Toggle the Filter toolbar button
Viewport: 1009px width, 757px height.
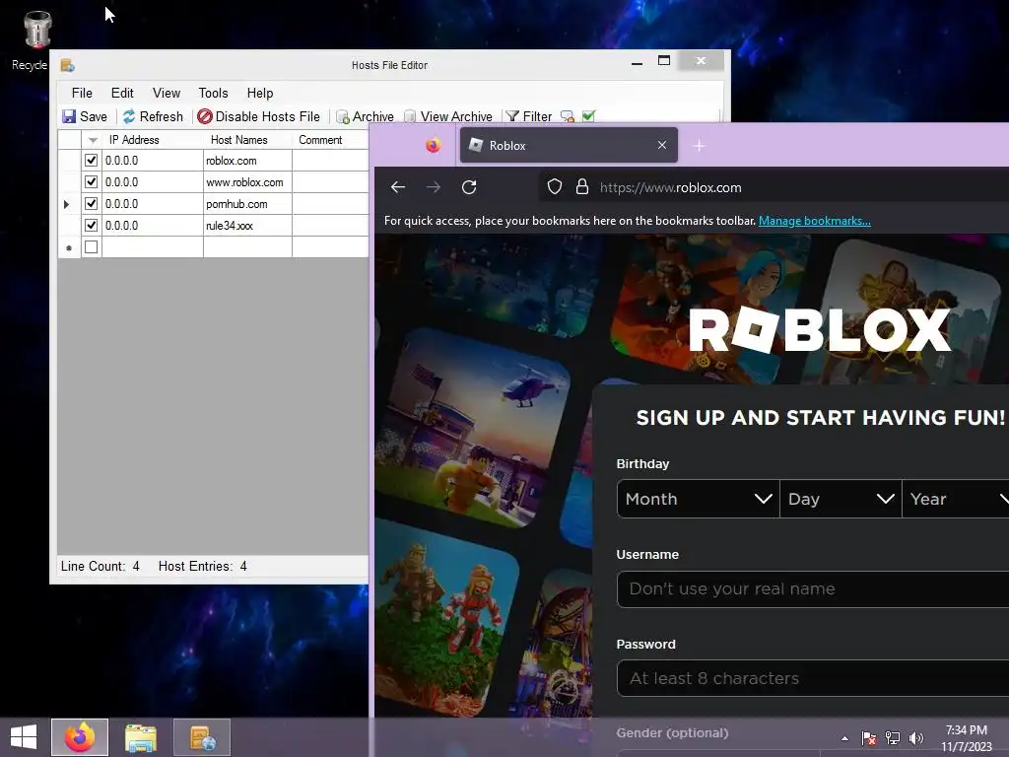tap(529, 116)
